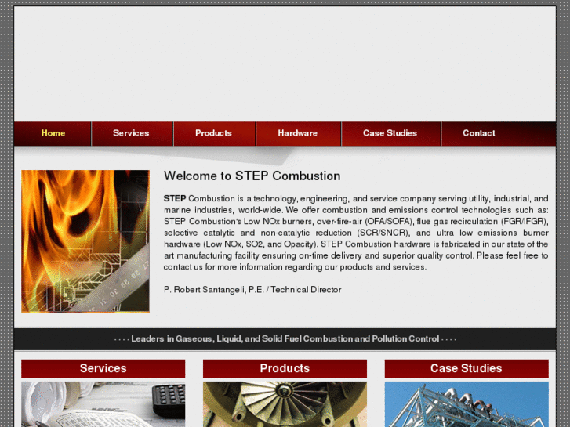This screenshot has height=427, width=570.
Task: Click the turbine fan Products thumbnail
Action: click(x=285, y=404)
